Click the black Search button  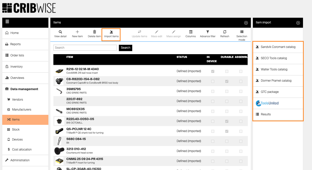(125, 48)
